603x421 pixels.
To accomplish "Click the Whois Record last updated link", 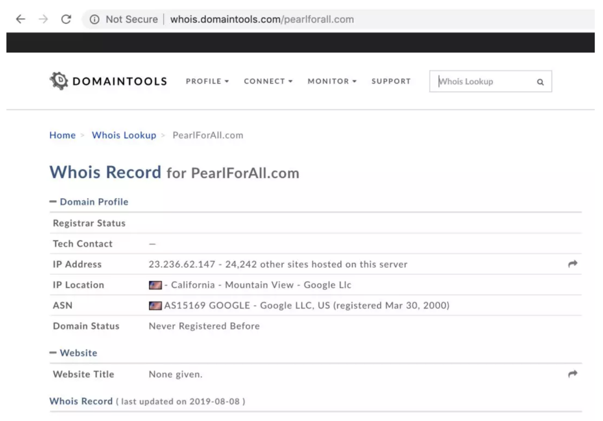I will pos(81,401).
